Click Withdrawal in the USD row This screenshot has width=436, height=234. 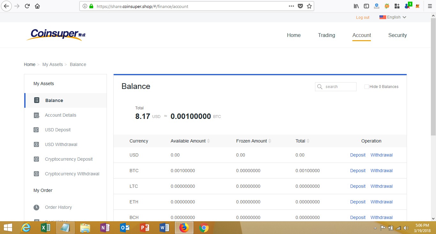pyautogui.click(x=381, y=155)
